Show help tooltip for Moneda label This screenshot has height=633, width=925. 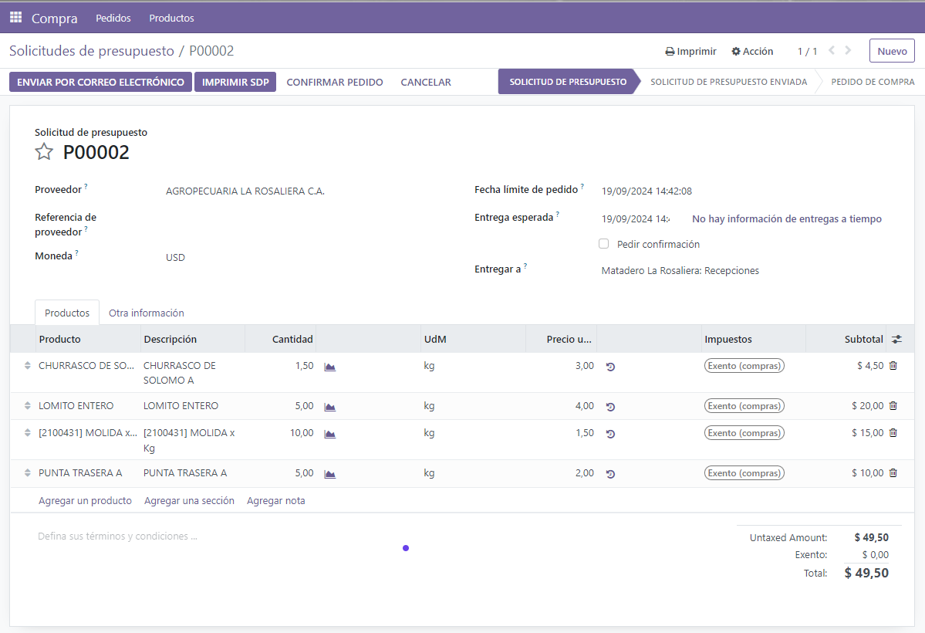76,252
